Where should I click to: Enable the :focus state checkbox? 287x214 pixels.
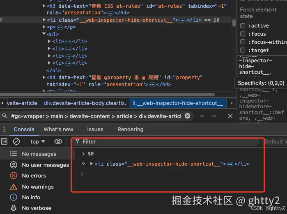(243, 34)
